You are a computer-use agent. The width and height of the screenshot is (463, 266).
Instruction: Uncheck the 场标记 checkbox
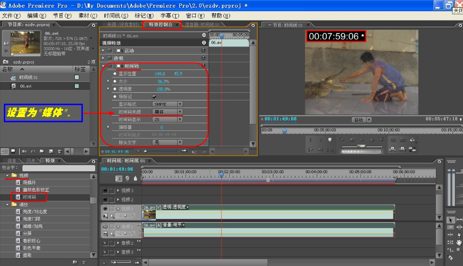(154, 97)
